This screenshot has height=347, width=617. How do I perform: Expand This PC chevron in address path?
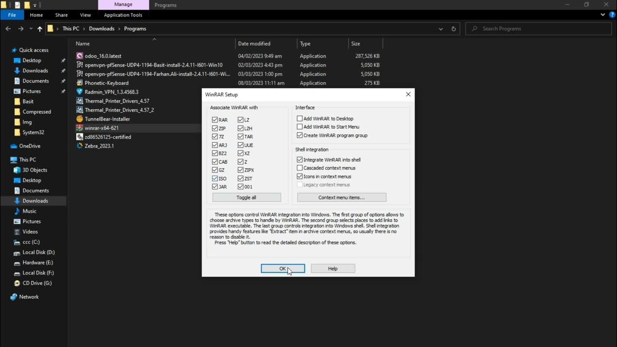[84, 28]
